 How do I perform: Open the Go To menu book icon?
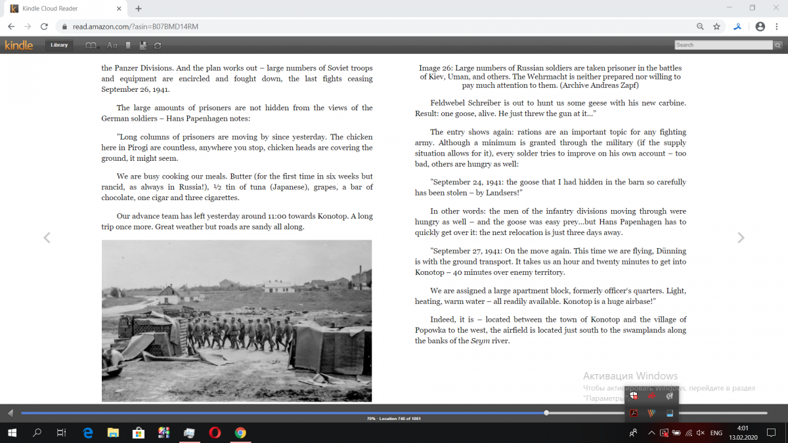92,45
